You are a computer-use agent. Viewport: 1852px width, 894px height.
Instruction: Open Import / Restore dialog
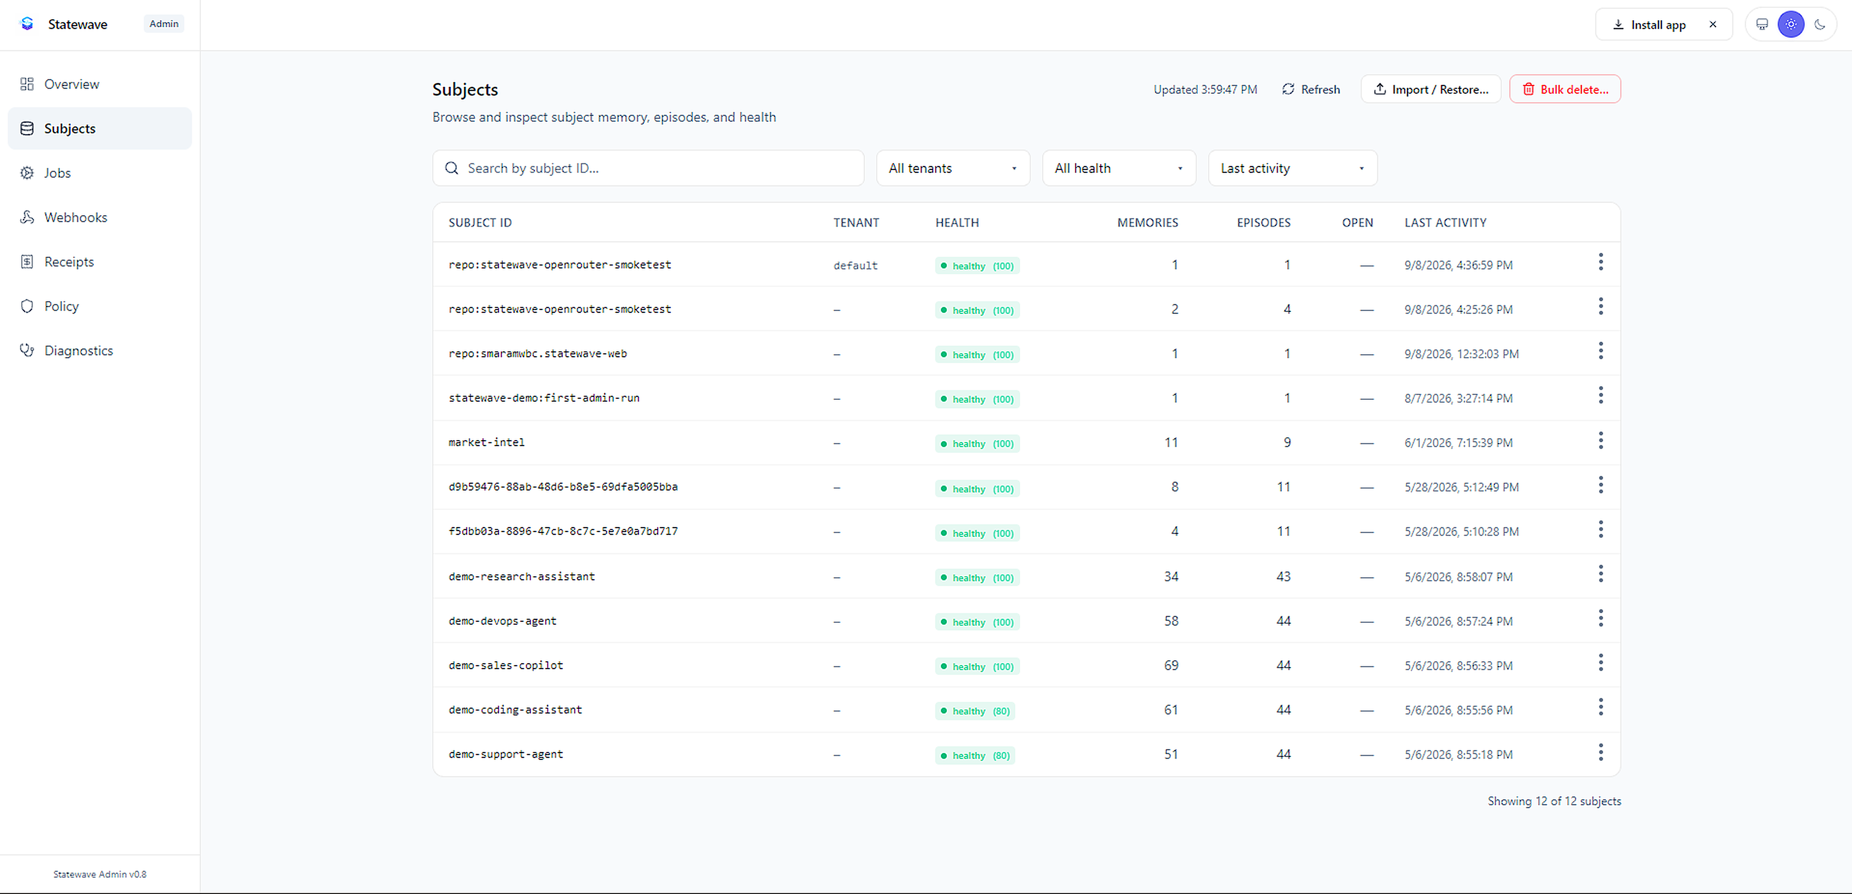pyautogui.click(x=1431, y=89)
